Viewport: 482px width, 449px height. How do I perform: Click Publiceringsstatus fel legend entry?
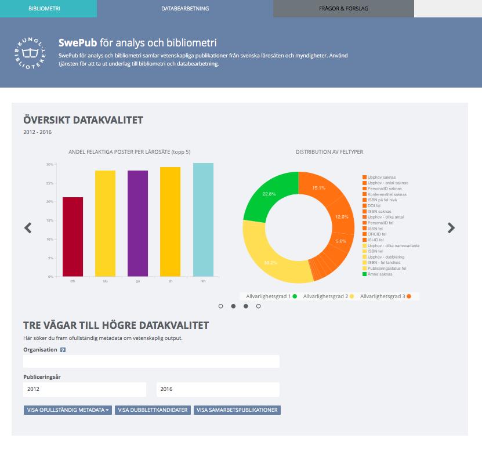click(x=384, y=268)
